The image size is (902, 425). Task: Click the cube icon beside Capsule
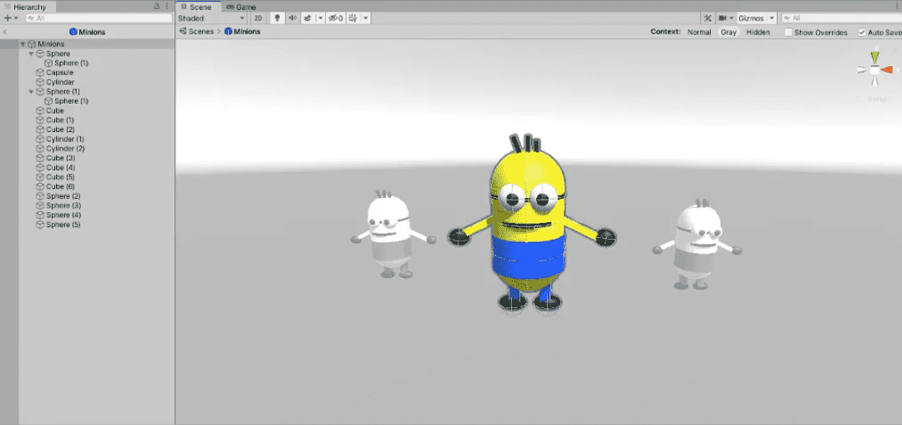tap(40, 73)
